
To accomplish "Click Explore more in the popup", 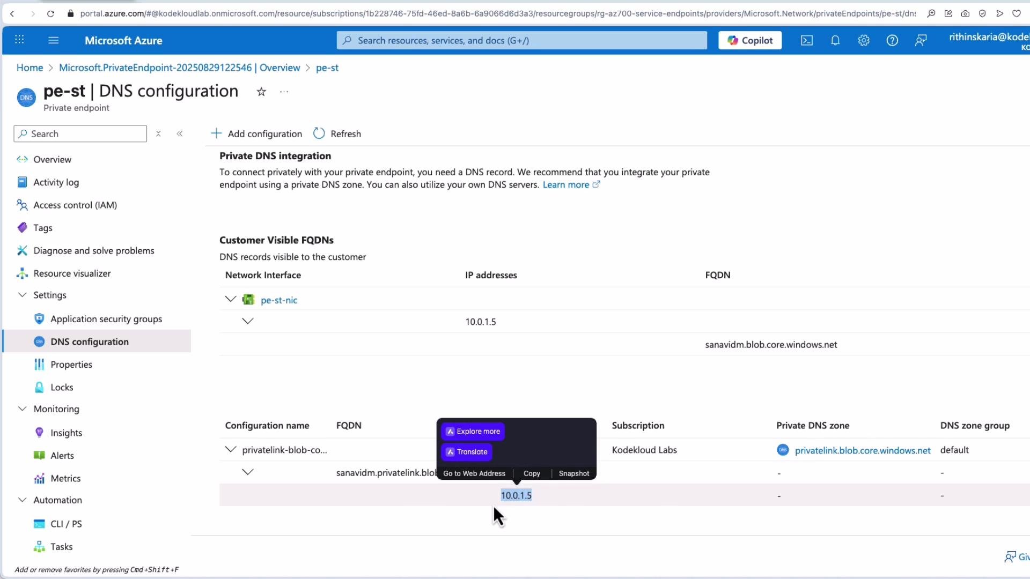I will pos(473,431).
